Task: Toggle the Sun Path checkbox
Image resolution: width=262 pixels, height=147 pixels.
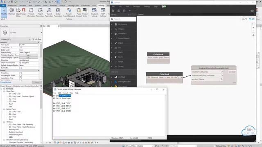Action: (x=20, y=68)
